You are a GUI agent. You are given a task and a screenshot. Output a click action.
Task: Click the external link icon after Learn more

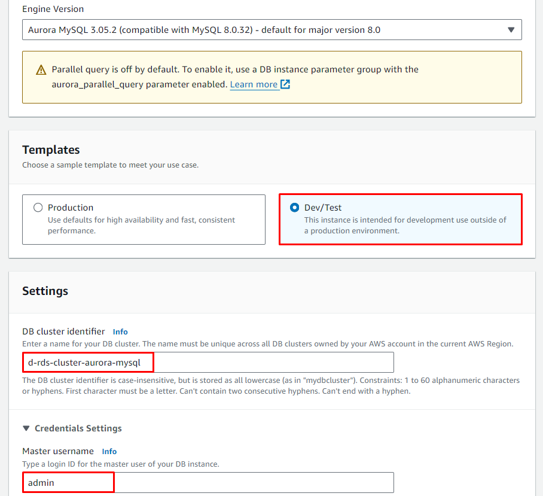[285, 84]
